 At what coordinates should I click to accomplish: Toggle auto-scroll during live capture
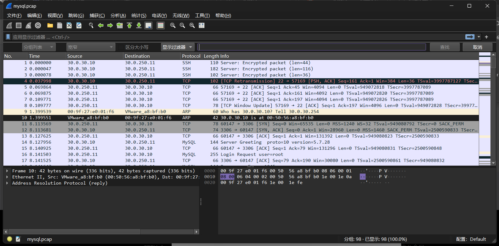[148, 25]
